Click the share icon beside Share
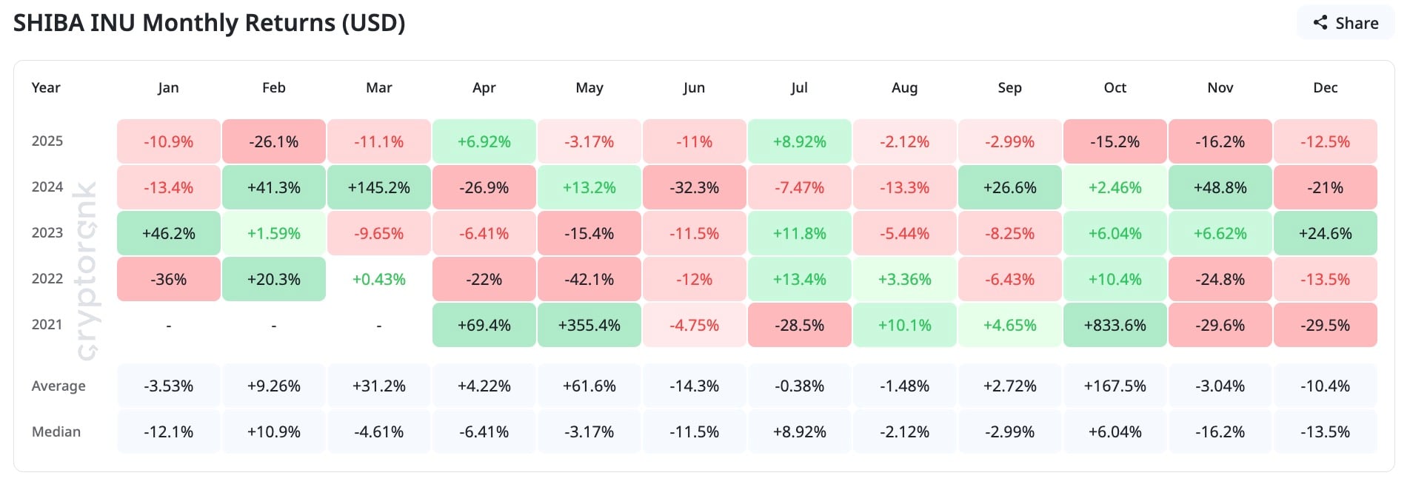 [1320, 23]
